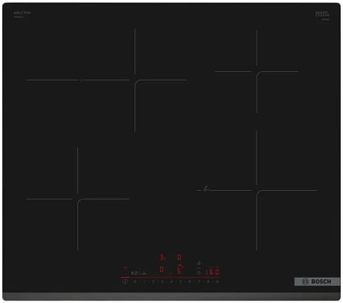Set power level 3 on the slider scale
This screenshot has width=343, height=303.
163,282
